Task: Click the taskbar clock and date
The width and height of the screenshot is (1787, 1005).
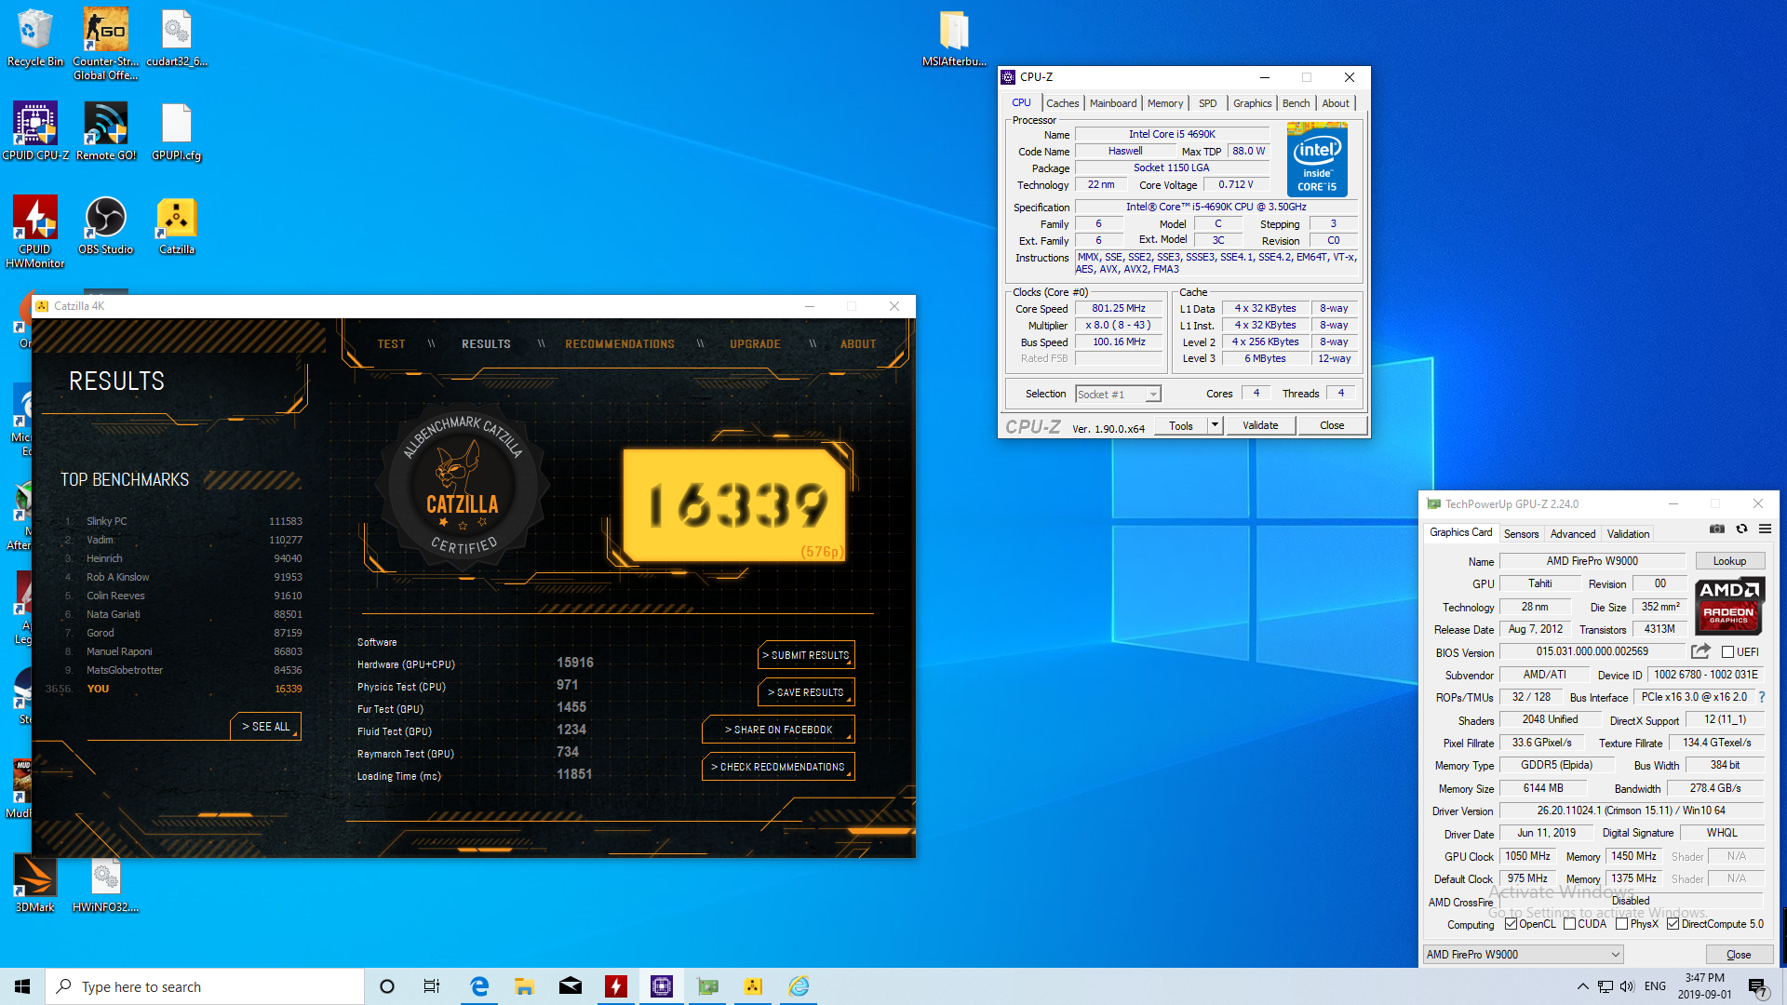Action: [x=1705, y=986]
